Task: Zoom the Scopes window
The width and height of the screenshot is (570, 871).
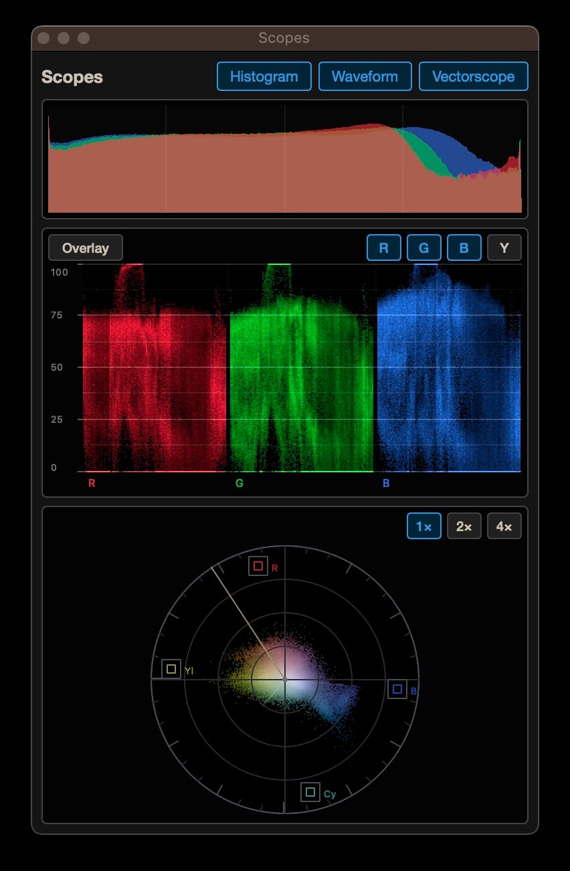Action: [x=84, y=38]
